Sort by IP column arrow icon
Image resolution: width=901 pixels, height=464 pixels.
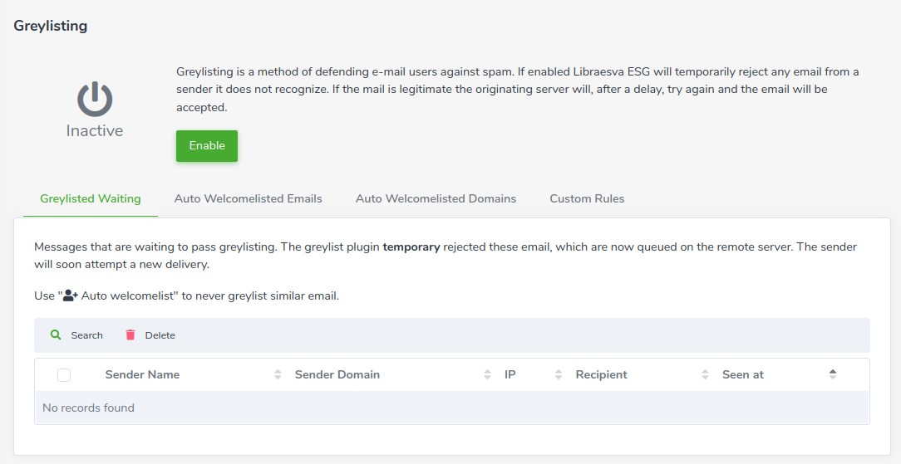[558, 374]
